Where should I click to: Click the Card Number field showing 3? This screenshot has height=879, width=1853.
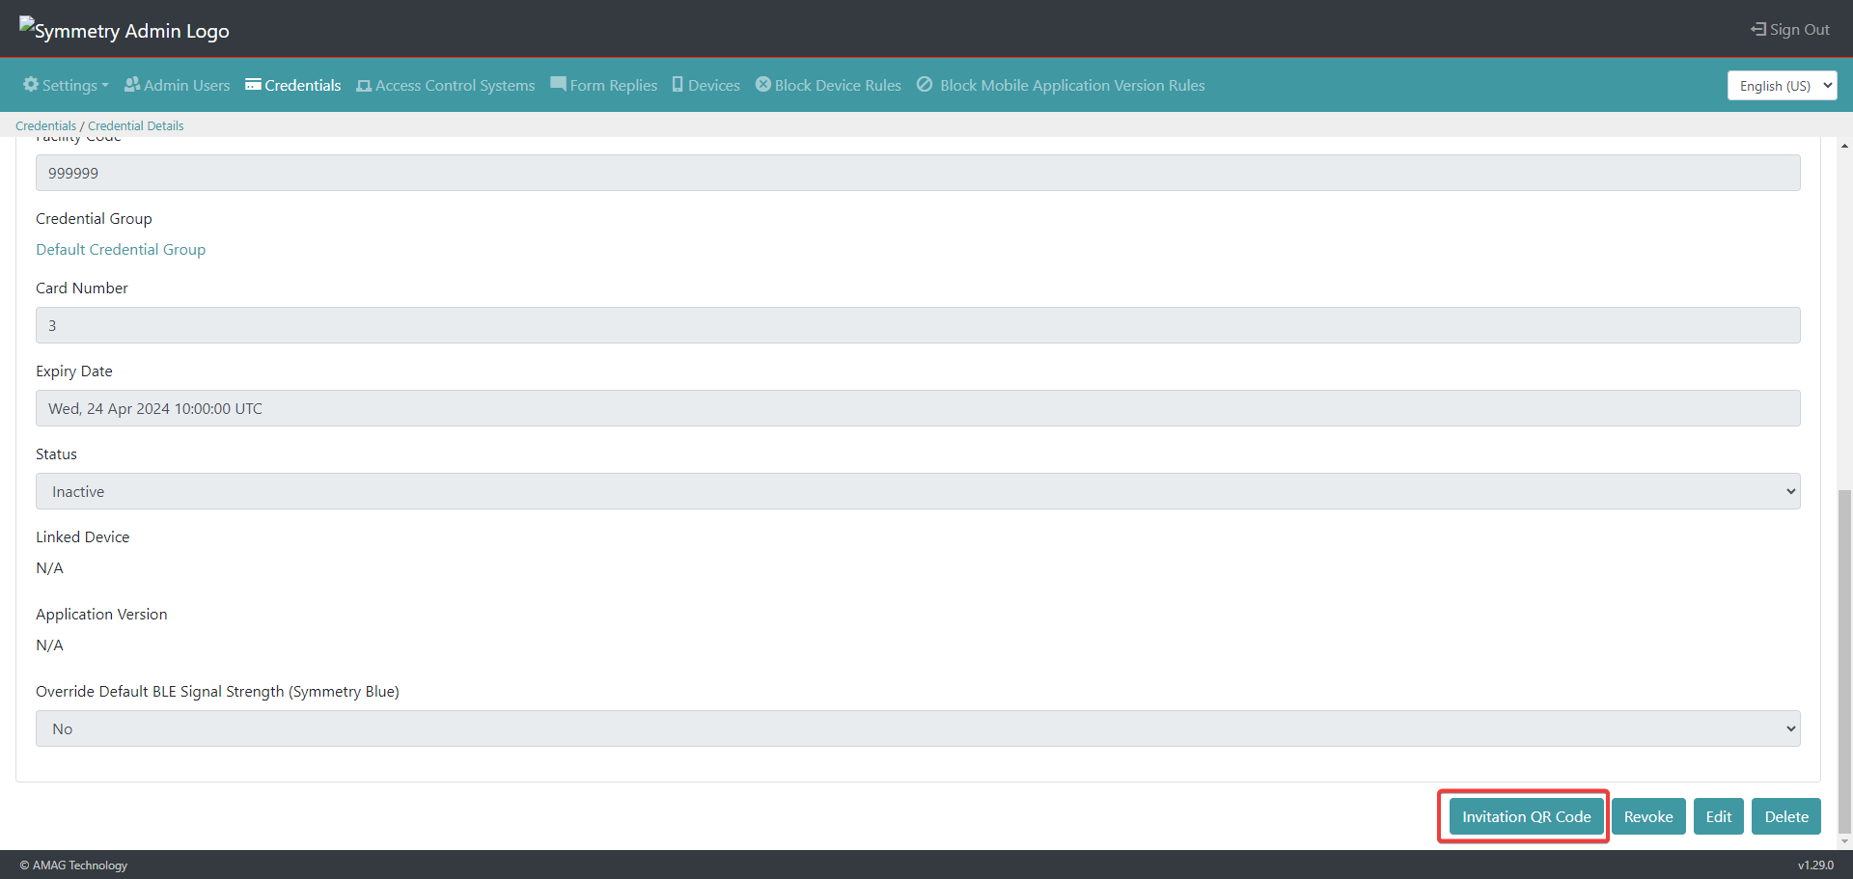918,325
